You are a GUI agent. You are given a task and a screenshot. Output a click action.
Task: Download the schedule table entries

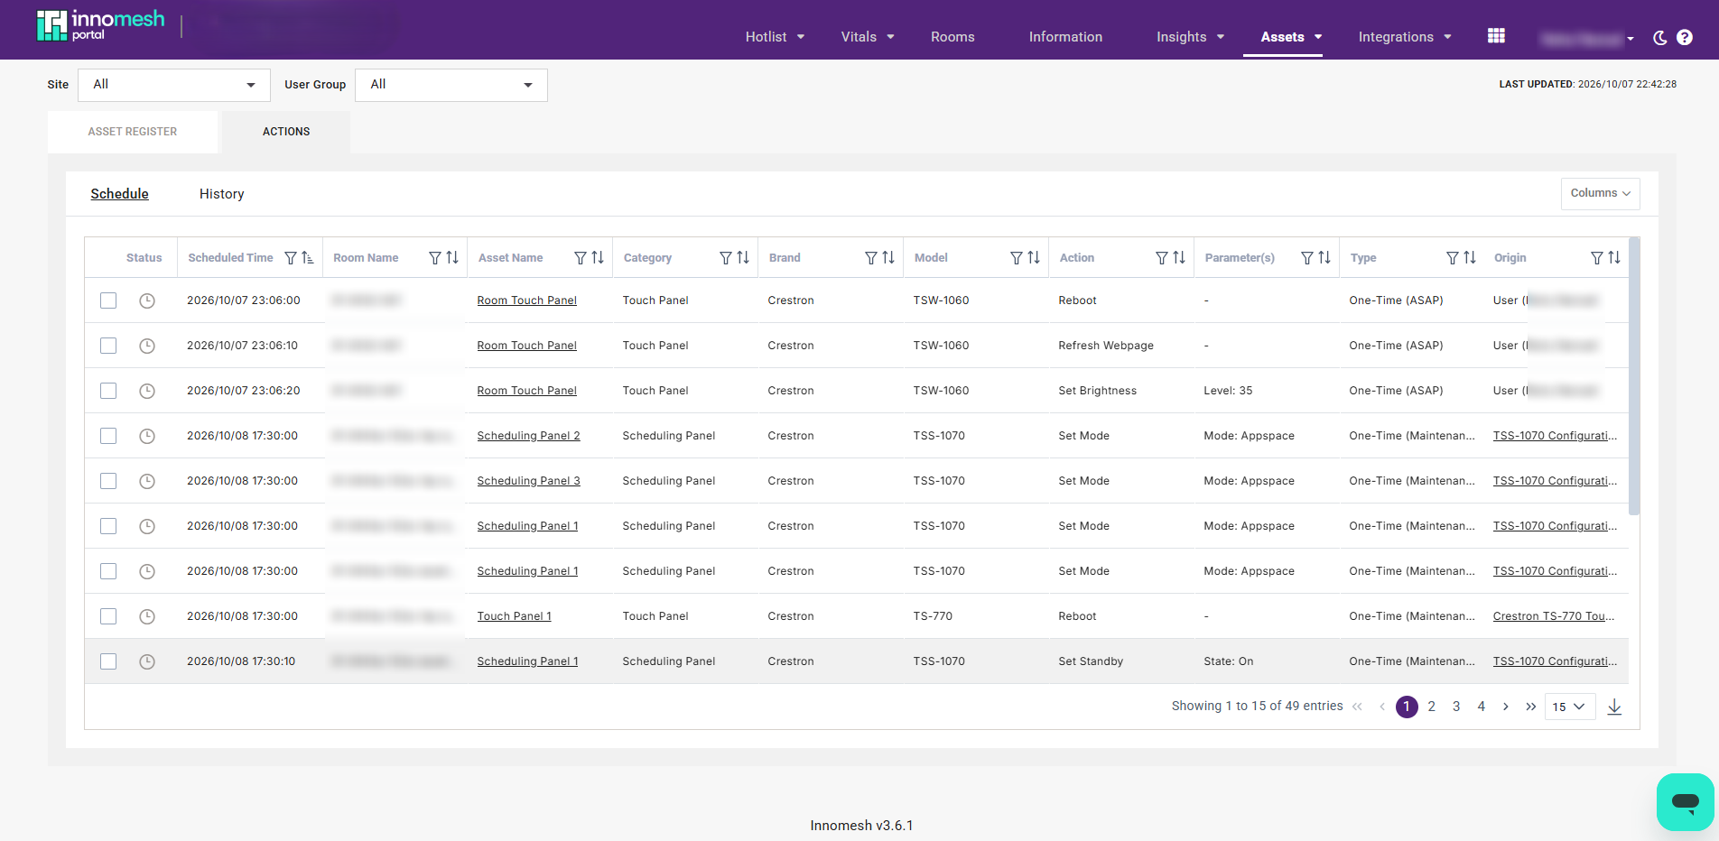pos(1614,707)
